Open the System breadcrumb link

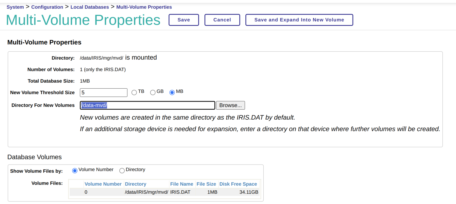tap(15, 7)
